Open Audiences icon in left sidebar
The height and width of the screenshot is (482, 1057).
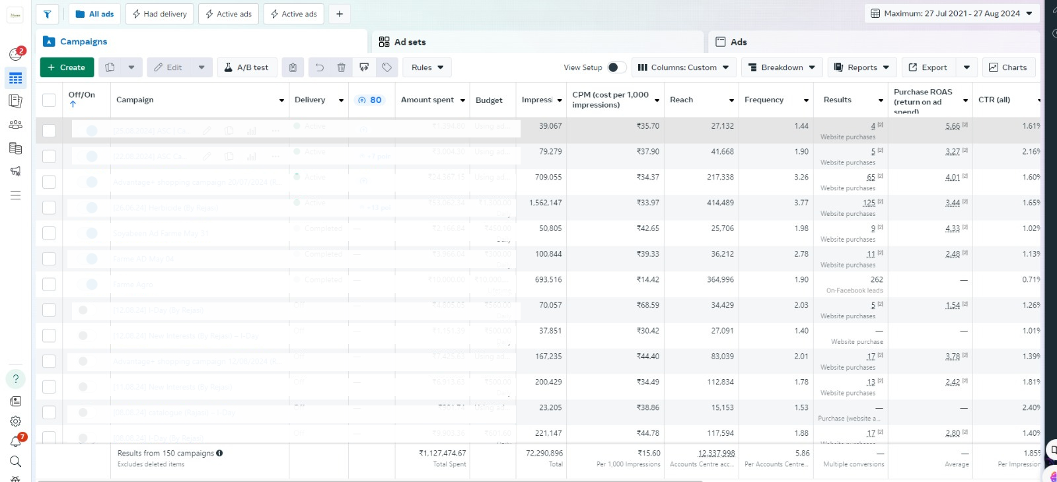[15, 124]
